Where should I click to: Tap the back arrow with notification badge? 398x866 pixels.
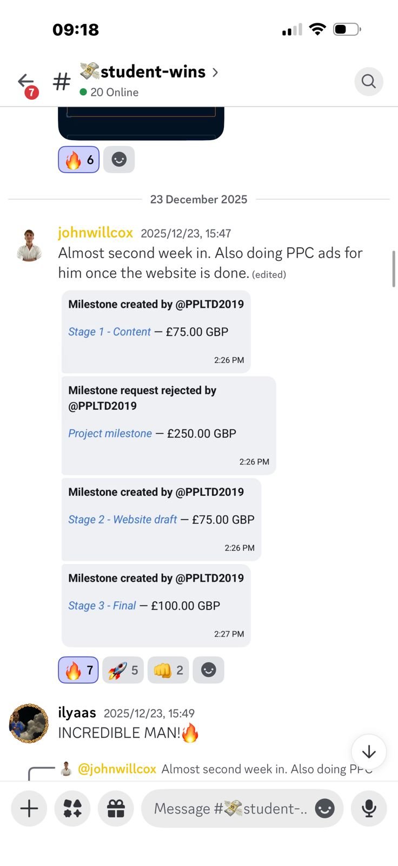point(26,82)
